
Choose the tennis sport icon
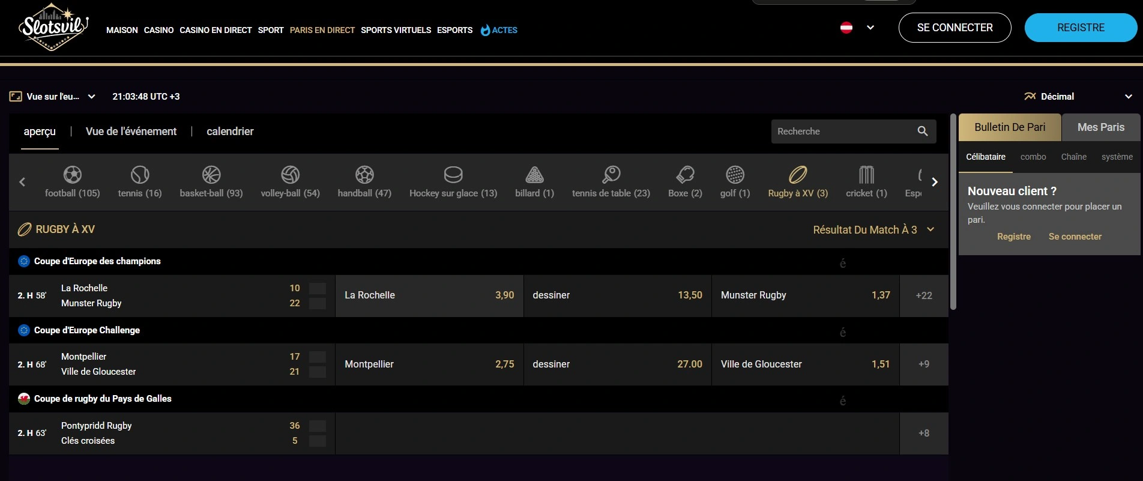click(x=140, y=175)
